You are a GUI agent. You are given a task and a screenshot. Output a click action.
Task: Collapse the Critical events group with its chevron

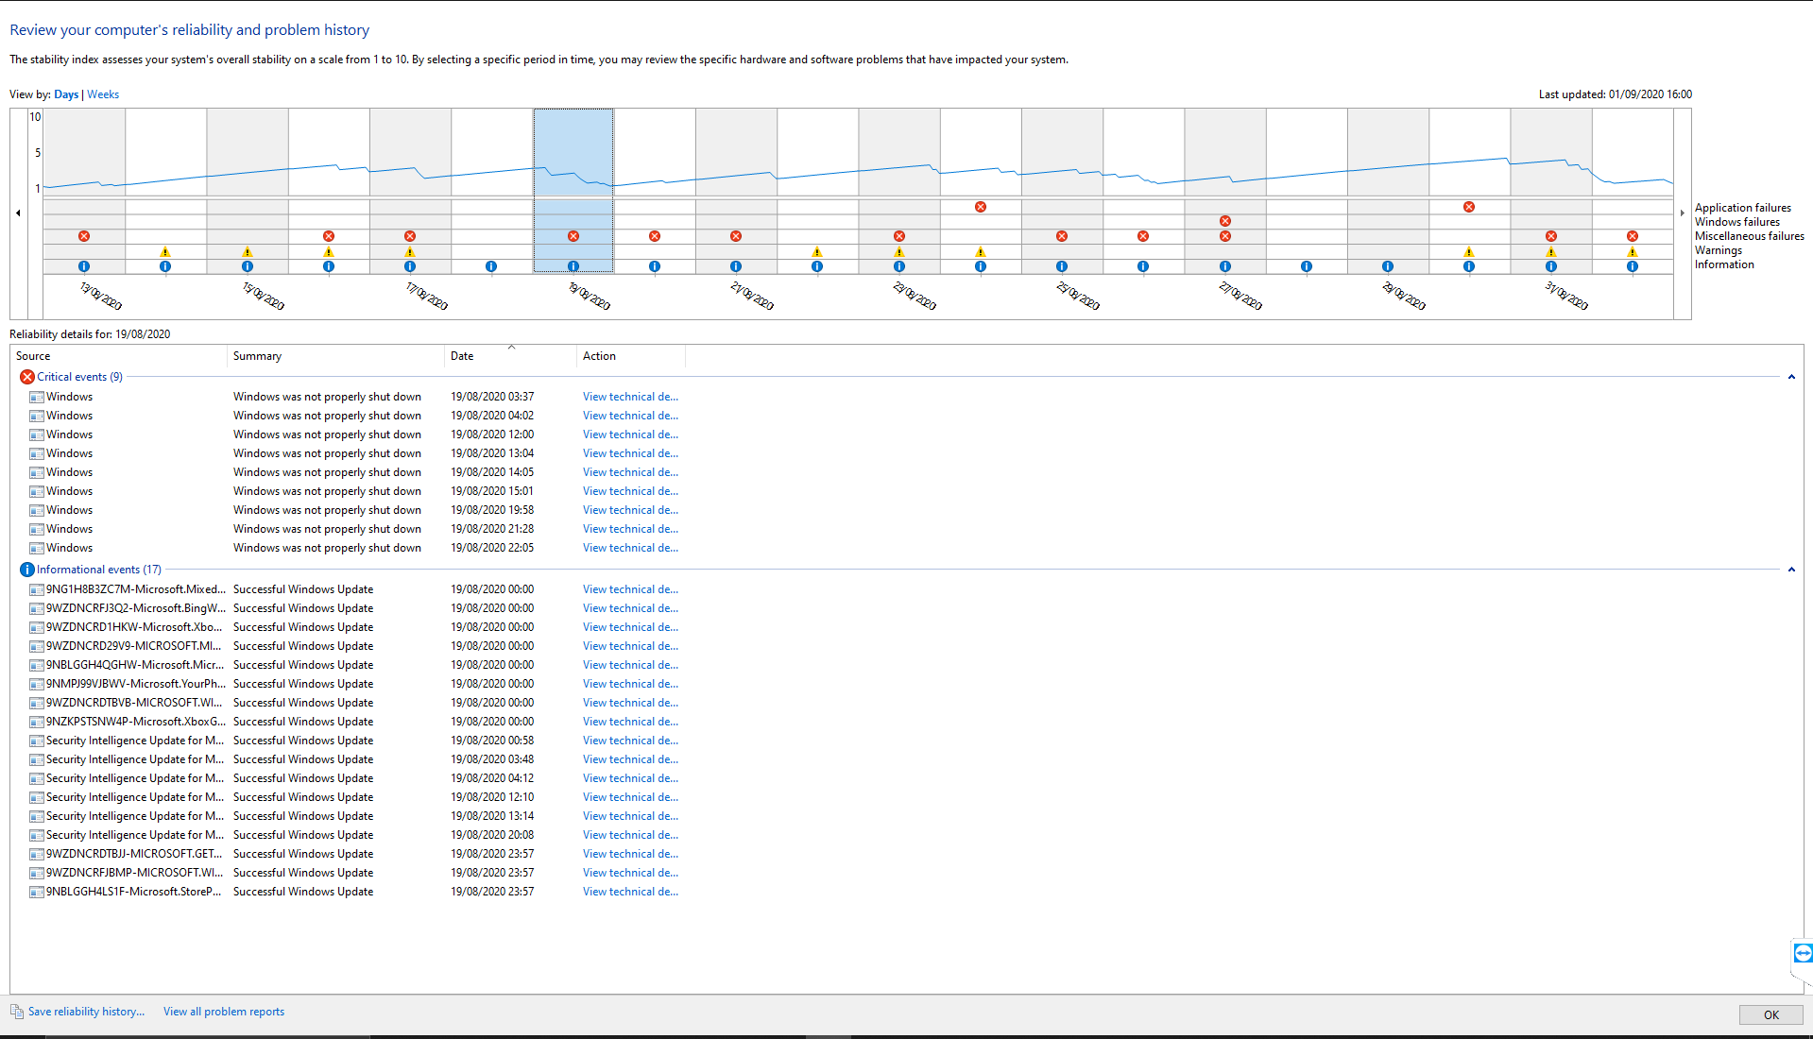1791,377
